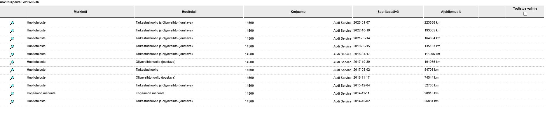View the Korjaamon merkintä entry details

(12, 94)
